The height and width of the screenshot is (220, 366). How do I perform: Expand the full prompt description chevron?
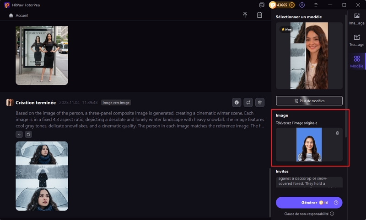(19, 134)
